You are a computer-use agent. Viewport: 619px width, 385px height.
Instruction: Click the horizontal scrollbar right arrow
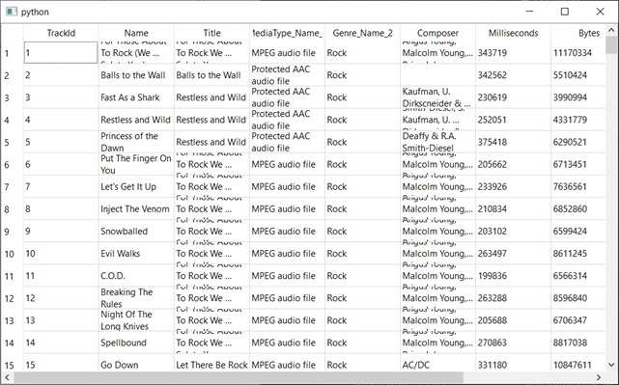pyautogui.click(x=599, y=377)
